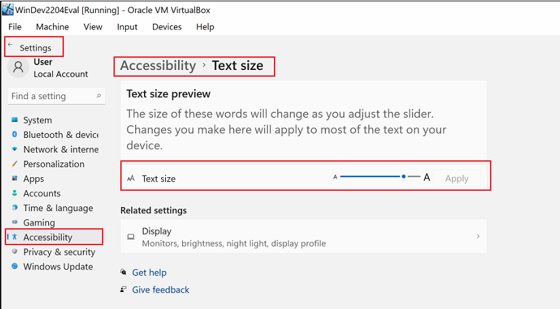The image size is (560, 309).
Task: Open the Machine menu
Action: [x=52, y=27]
